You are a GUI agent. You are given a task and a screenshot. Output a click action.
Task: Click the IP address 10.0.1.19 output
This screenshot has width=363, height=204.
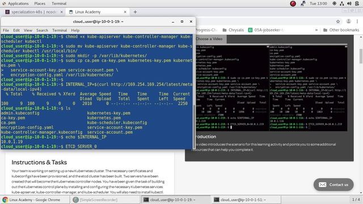pyautogui.click(x=12, y=142)
